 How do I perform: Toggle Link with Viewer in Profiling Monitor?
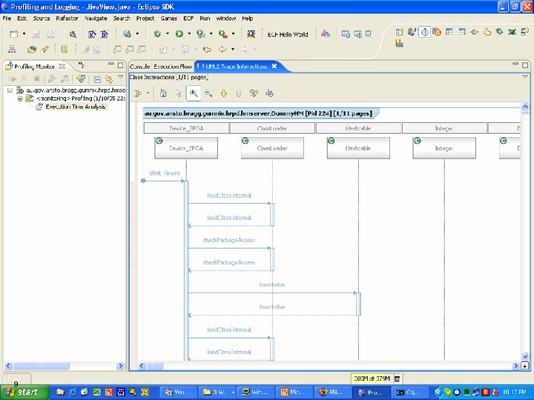tap(109, 79)
